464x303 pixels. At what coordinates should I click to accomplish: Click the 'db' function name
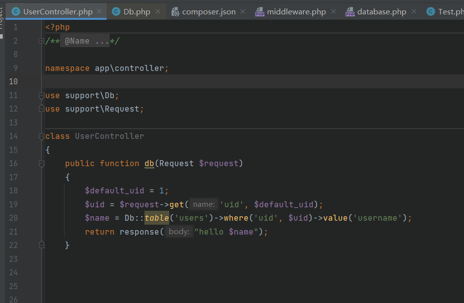click(x=149, y=164)
